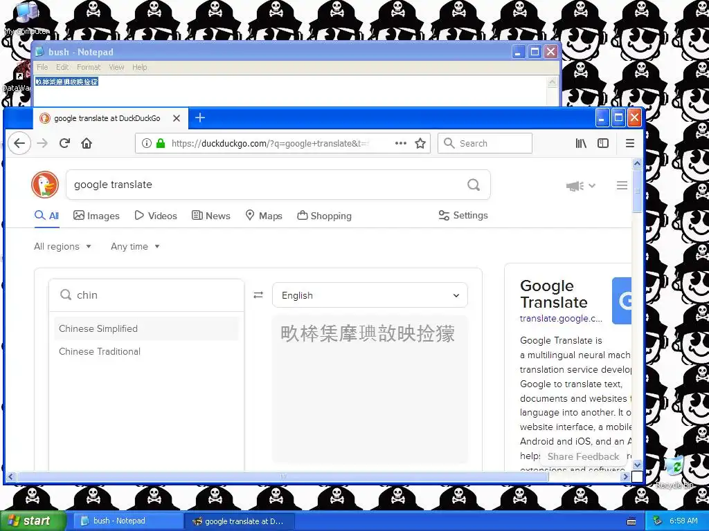Click the Share Feedback button
The image size is (709, 531).
(583, 456)
